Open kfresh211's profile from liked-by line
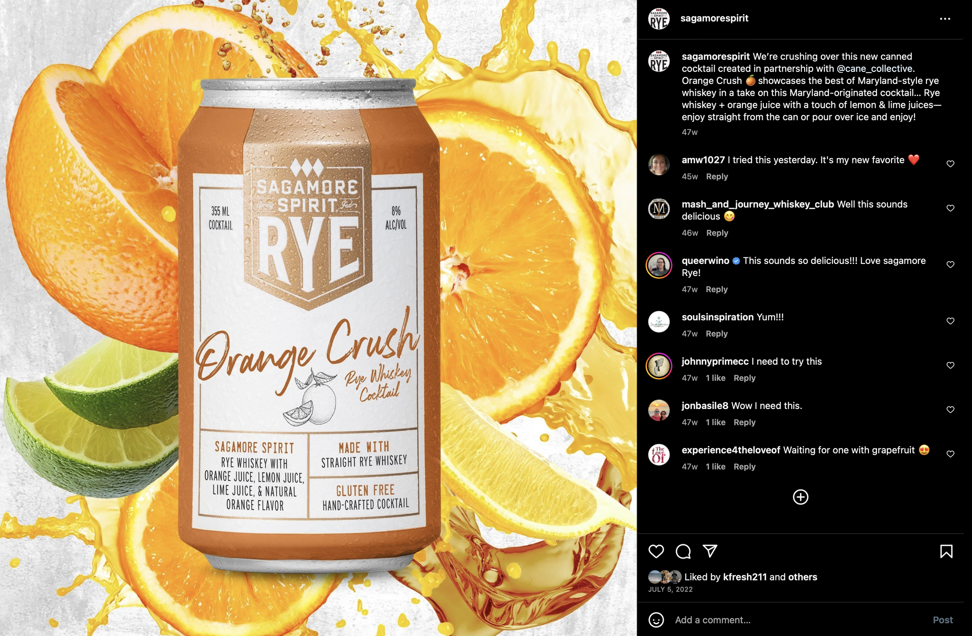972x636 pixels. click(x=745, y=577)
